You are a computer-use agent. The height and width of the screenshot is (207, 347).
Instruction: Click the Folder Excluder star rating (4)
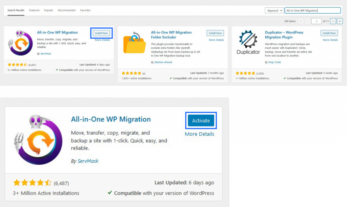[x=131, y=73]
